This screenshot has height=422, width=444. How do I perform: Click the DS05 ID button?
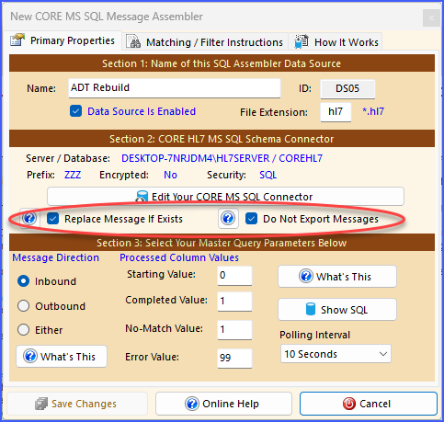(x=347, y=89)
